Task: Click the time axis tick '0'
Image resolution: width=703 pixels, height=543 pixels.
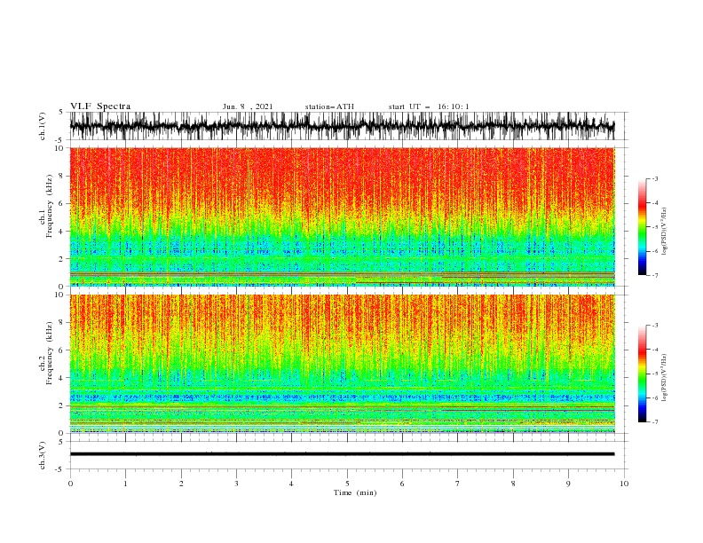Action: point(70,484)
